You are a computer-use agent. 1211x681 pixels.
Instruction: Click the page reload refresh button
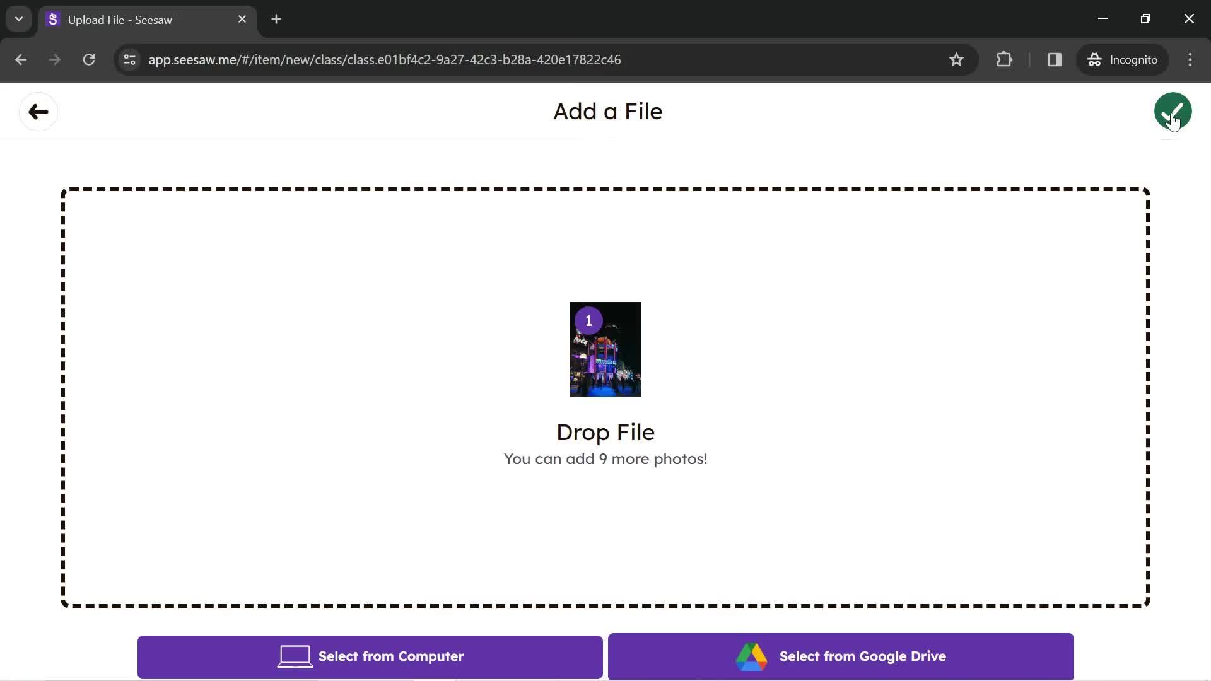click(89, 59)
